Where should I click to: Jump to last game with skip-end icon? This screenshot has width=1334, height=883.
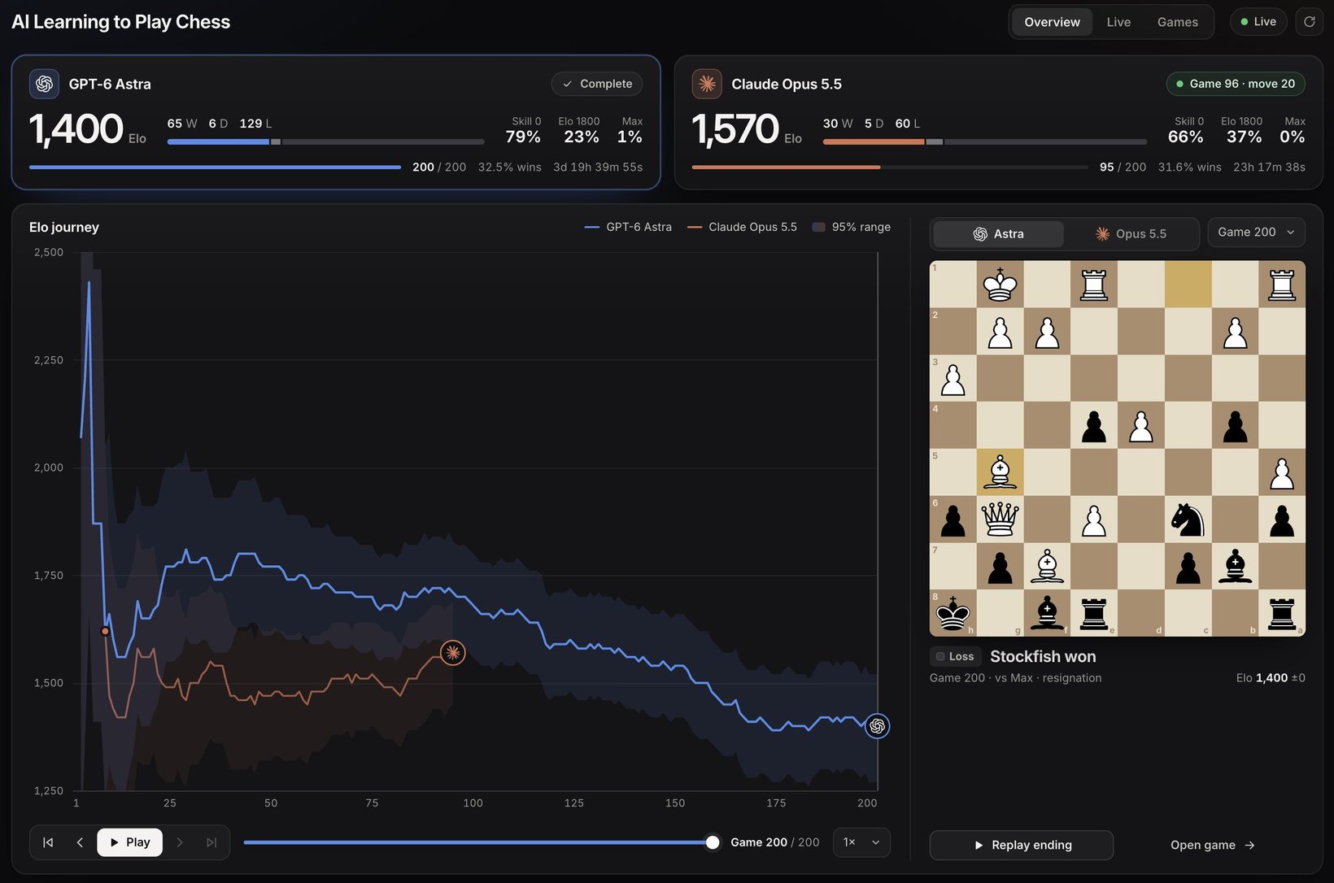(x=211, y=842)
